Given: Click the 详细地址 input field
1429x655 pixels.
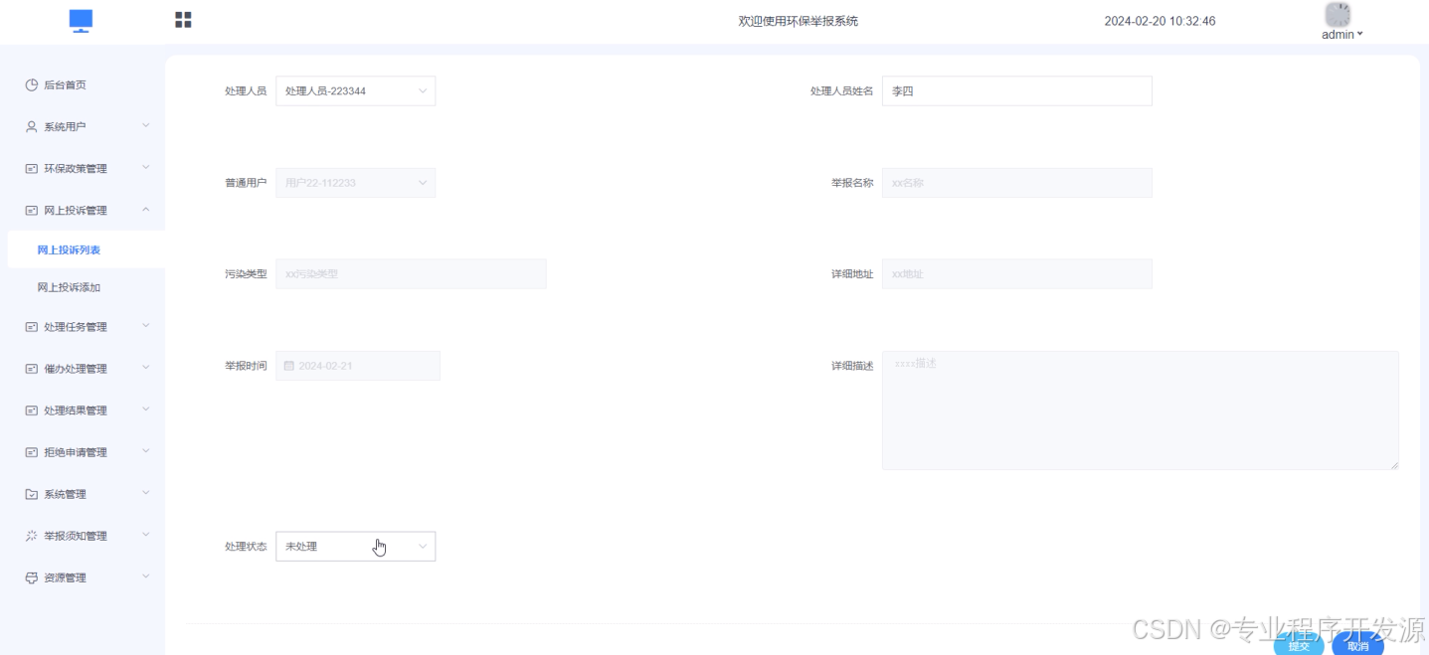Looking at the screenshot, I should click(x=1017, y=274).
